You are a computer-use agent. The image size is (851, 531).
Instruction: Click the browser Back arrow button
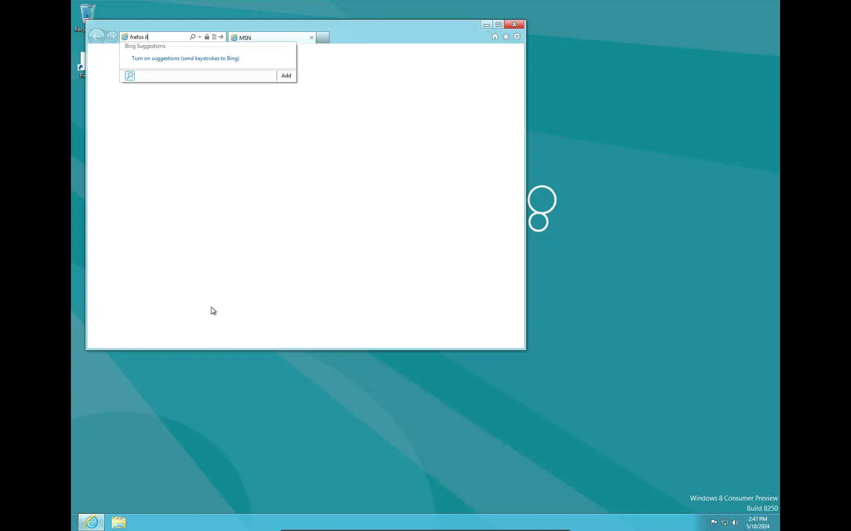(x=96, y=37)
